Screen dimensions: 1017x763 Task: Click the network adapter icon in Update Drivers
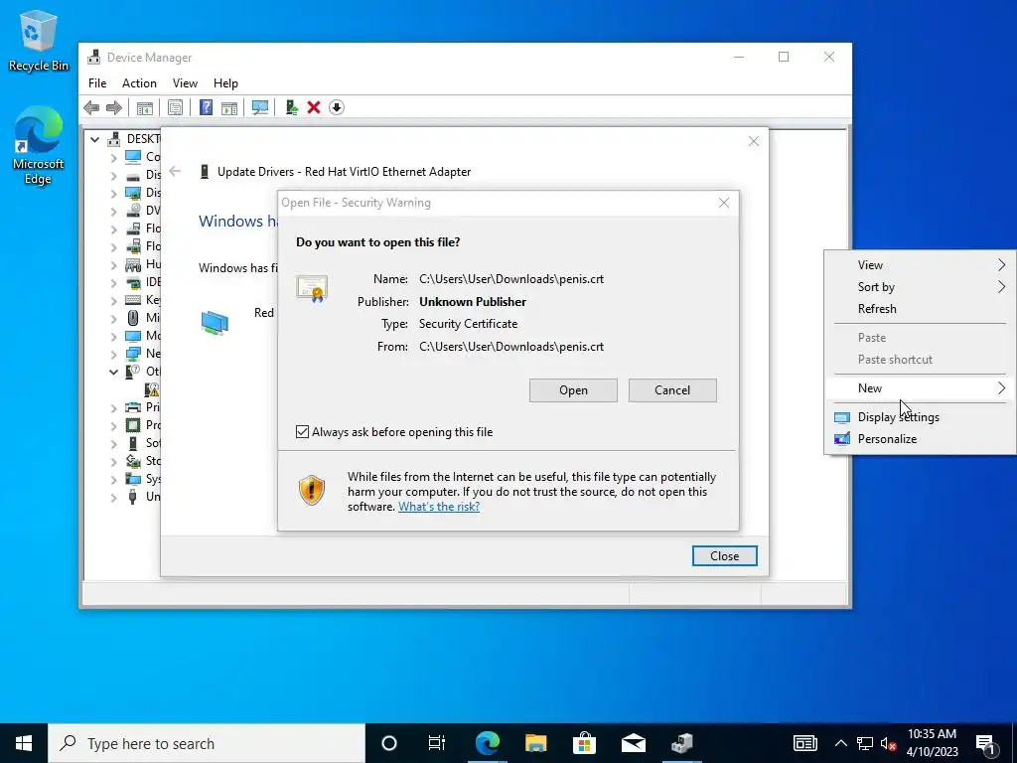pos(215,323)
